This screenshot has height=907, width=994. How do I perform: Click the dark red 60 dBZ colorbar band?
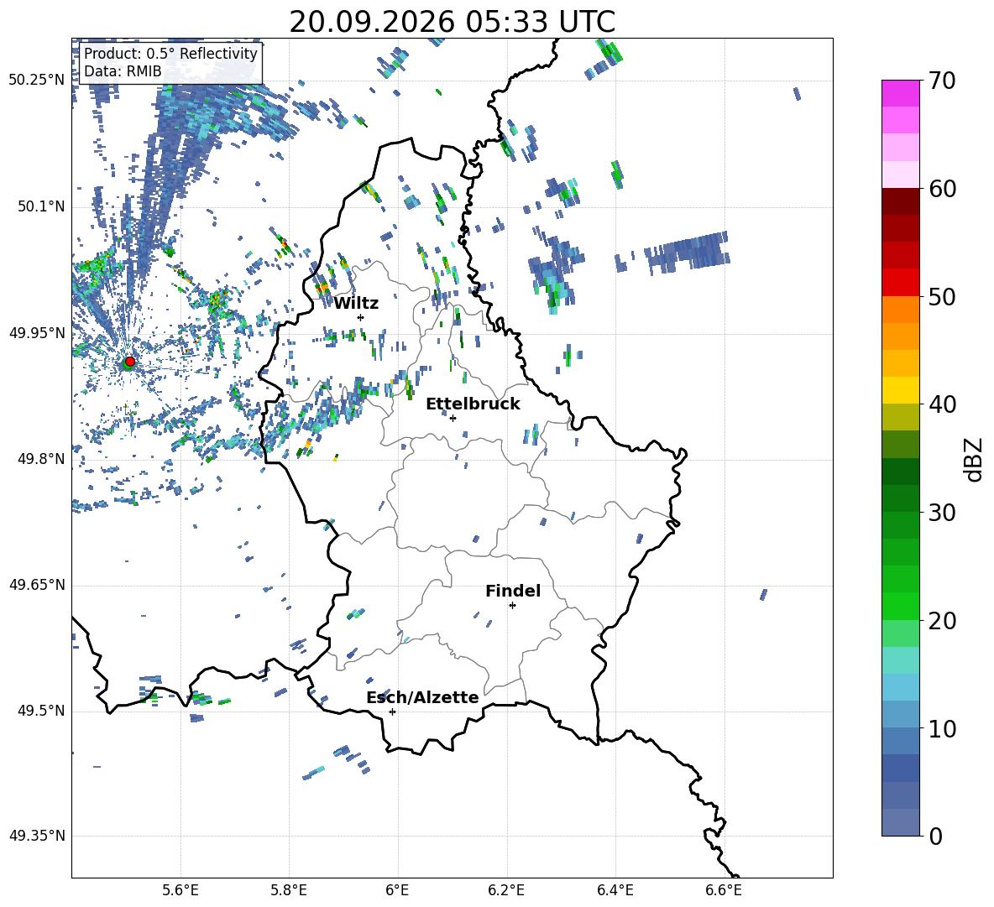coord(900,201)
